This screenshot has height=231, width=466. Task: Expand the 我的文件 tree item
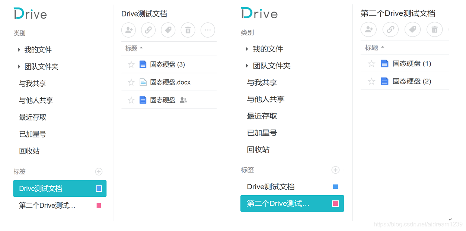[19, 49]
